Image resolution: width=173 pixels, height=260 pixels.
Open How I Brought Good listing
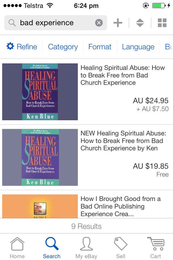pyautogui.click(x=121, y=206)
